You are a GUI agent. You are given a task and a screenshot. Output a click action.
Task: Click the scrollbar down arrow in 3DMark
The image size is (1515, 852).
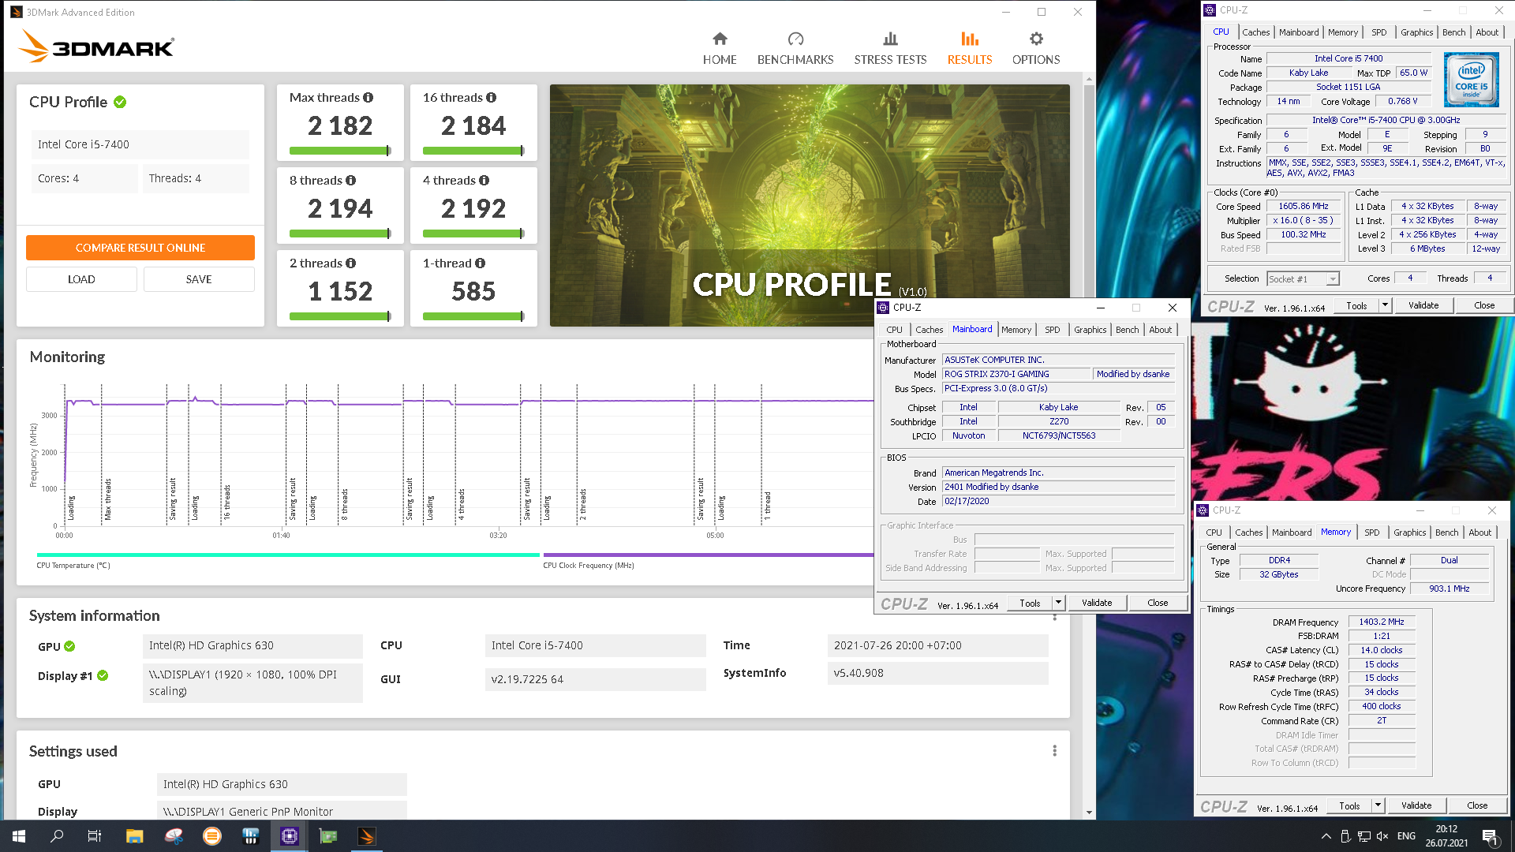[1089, 813]
